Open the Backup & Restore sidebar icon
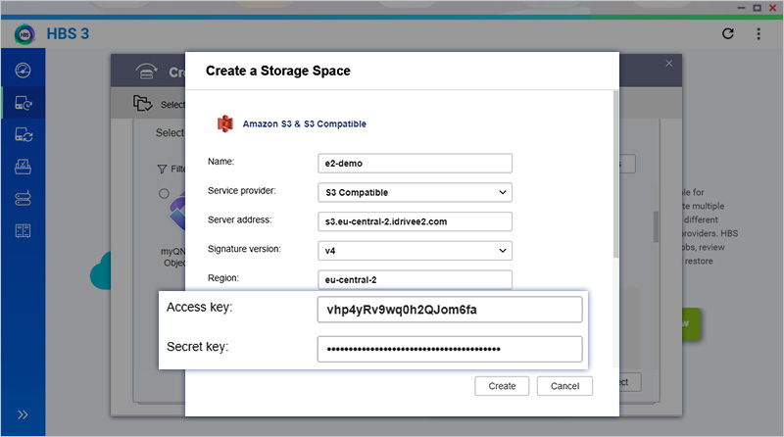Viewport: 784px width, 437px height. pos(23,103)
